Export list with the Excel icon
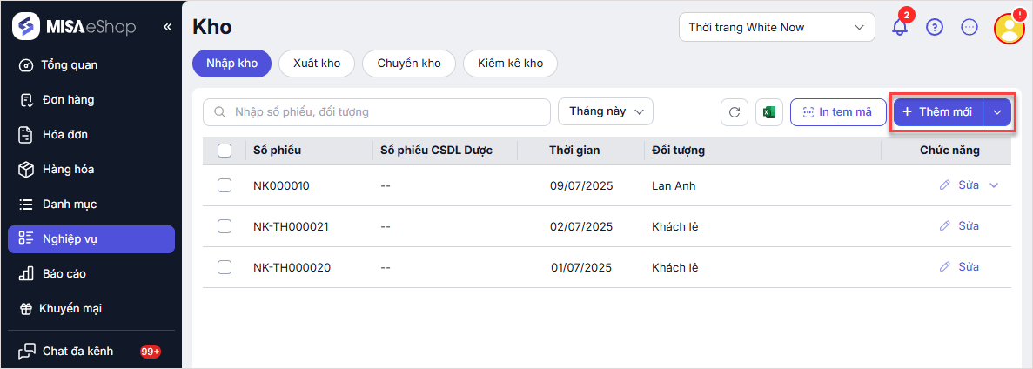Screen dimensions: 1033x369 [x=769, y=112]
